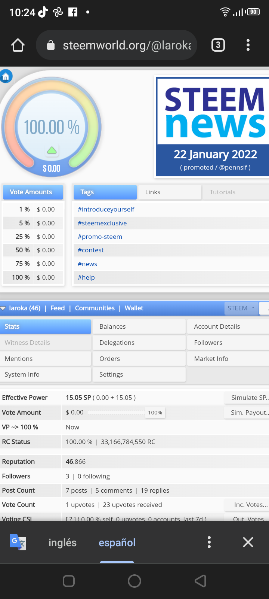Image resolution: width=269 pixels, height=599 pixels.
Task: Open the #contest tag
Action: [90, 250]
